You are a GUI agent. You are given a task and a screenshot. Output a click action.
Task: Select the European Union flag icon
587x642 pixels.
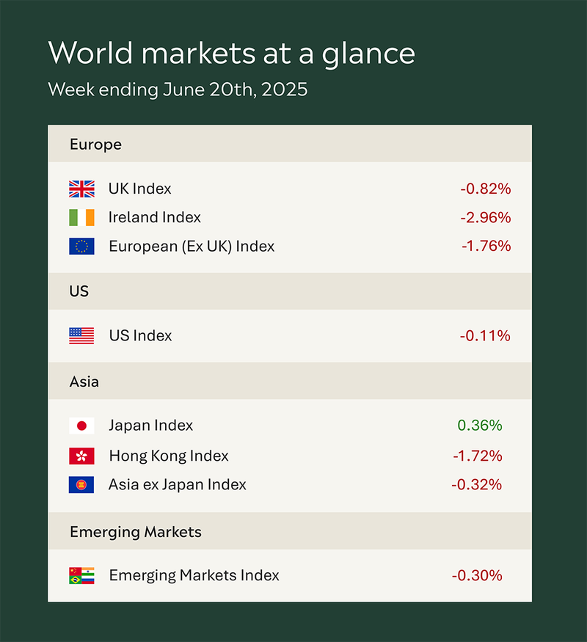(81, 246)
